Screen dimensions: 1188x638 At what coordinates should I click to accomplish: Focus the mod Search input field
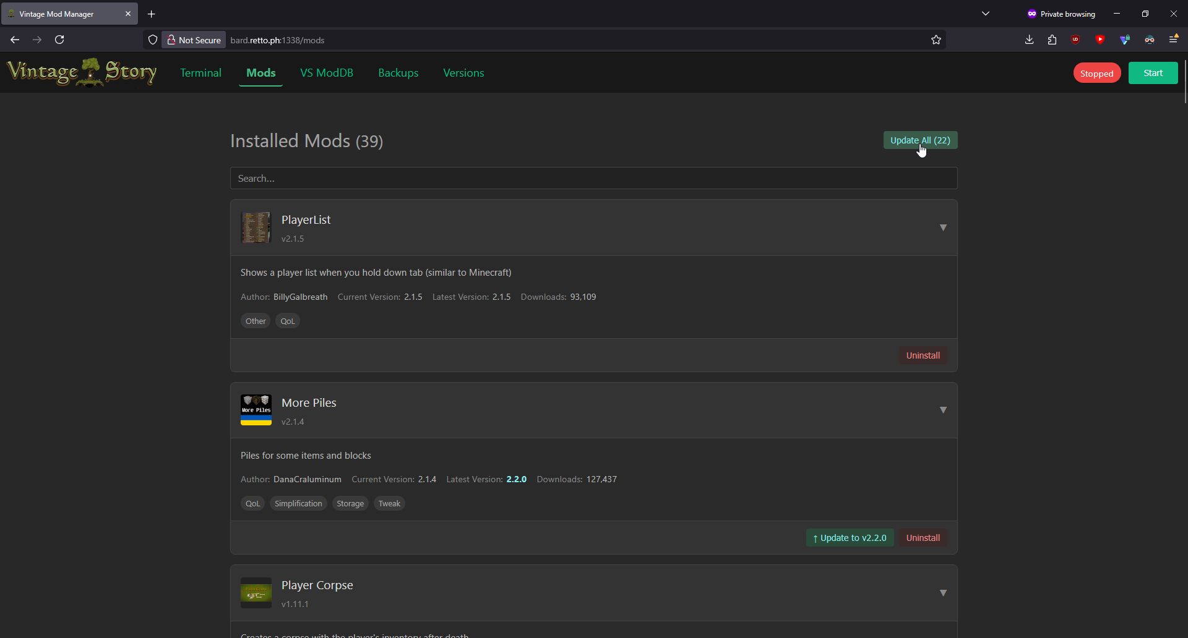[x=593, y=178]
